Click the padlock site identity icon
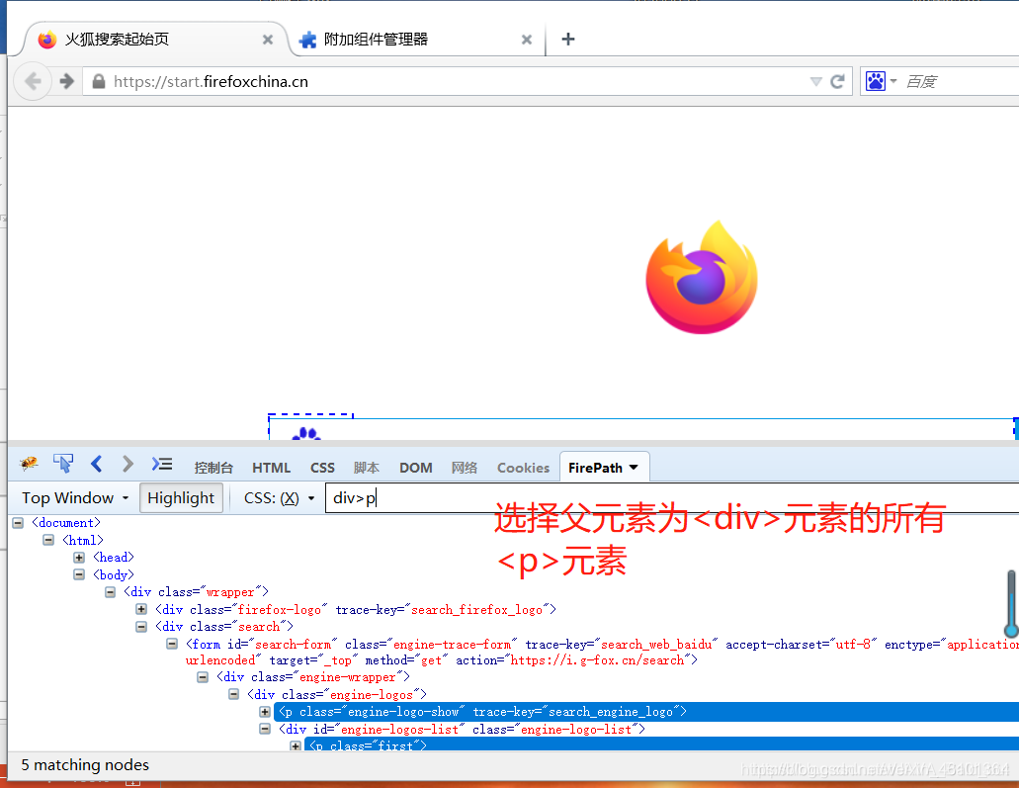The height and width of the screenshot is (788, 1019). [99, 81]
